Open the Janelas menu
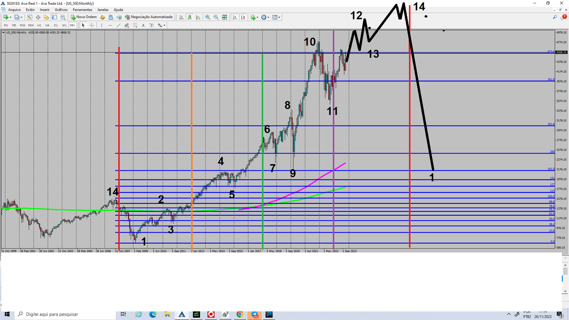569x320 pixels. pos(103,9)
